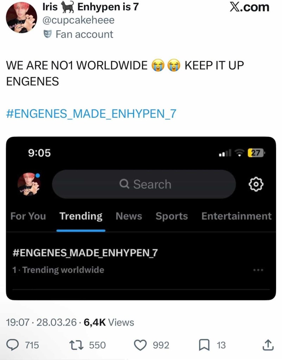Open the #ENGENES_MADE_ENHYPEN_7 trending worldwide entry

tap(141, 261)
